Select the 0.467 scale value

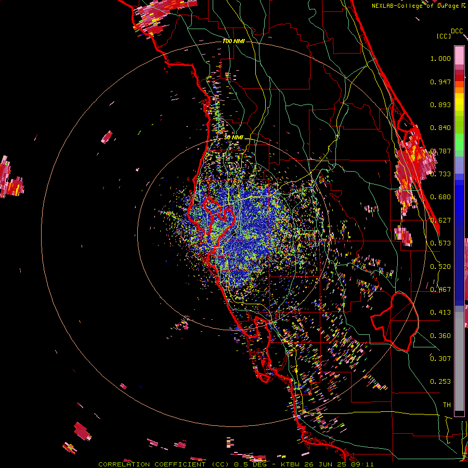tap(440, 290)
